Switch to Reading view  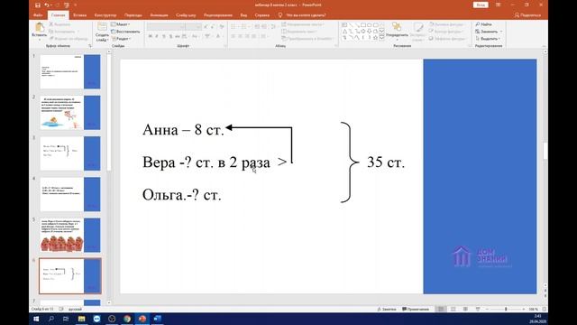pos(465,309)
